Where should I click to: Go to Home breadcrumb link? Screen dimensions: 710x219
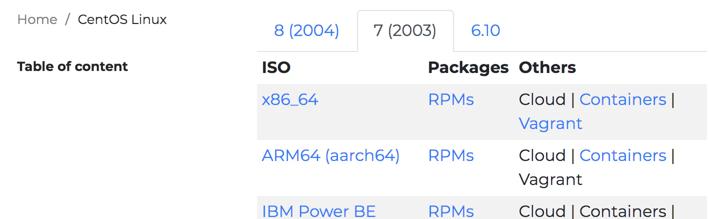[37, 19]
